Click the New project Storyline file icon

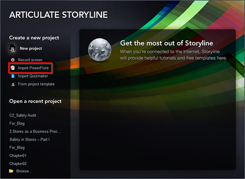pyautogui.click(x=12, y=49)
